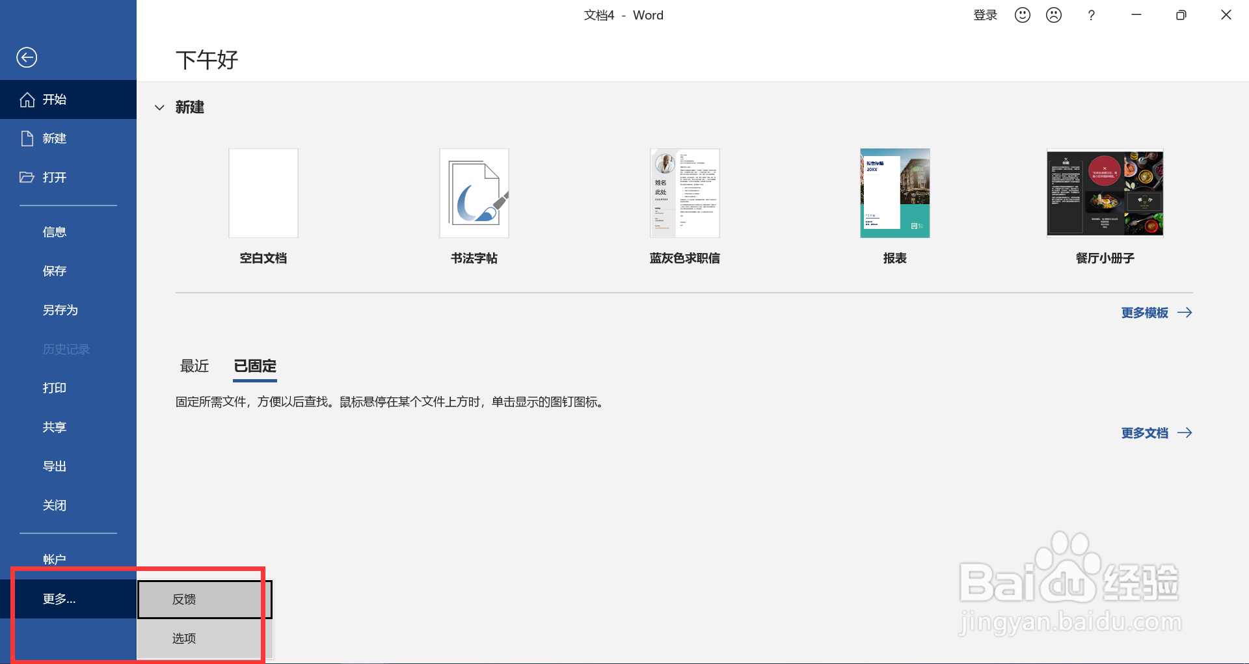Click the question mark help icon

click(1092, 15)
